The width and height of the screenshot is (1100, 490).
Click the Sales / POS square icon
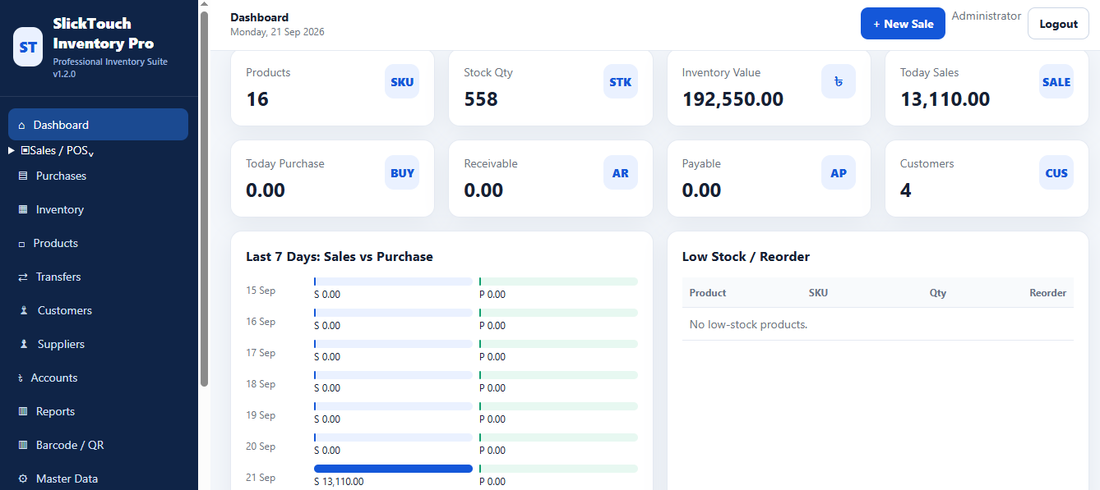[x=25, y=151]
